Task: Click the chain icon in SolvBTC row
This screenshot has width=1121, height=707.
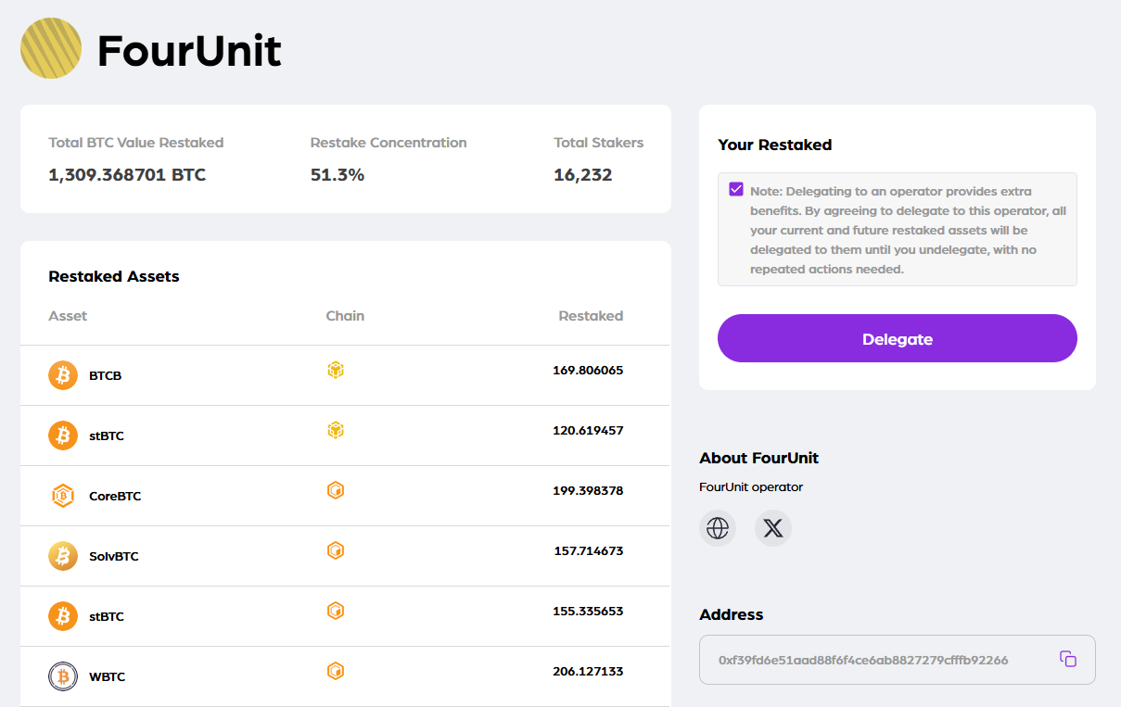Action: tap(336, 550)
